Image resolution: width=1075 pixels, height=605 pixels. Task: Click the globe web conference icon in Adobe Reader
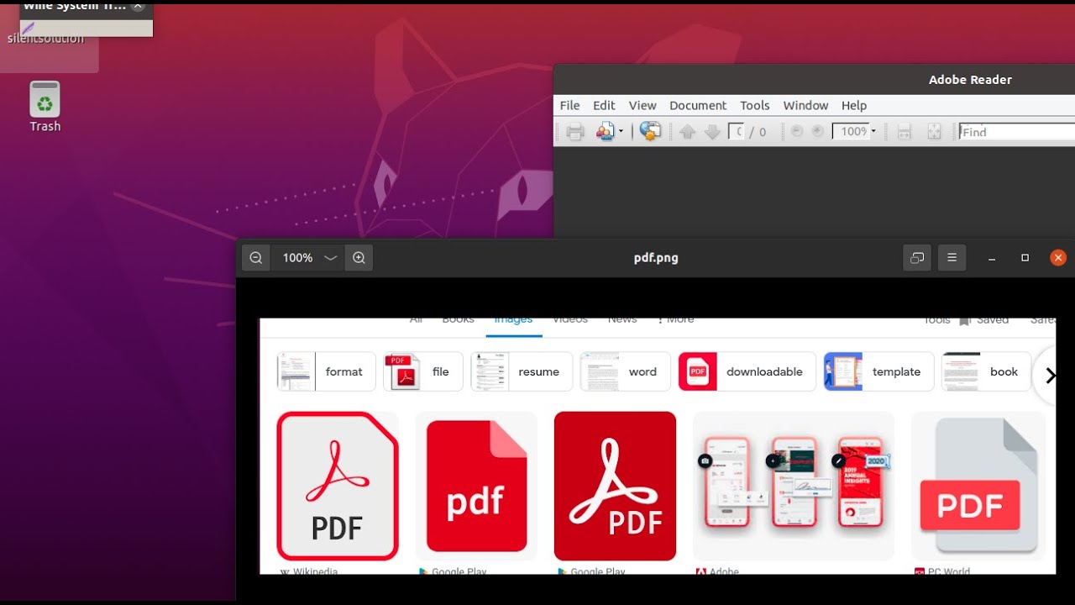[x=650, y=131]
